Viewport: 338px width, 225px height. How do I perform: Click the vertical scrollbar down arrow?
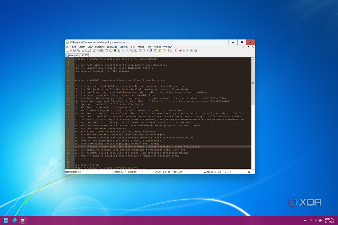[x=253, y=167]
